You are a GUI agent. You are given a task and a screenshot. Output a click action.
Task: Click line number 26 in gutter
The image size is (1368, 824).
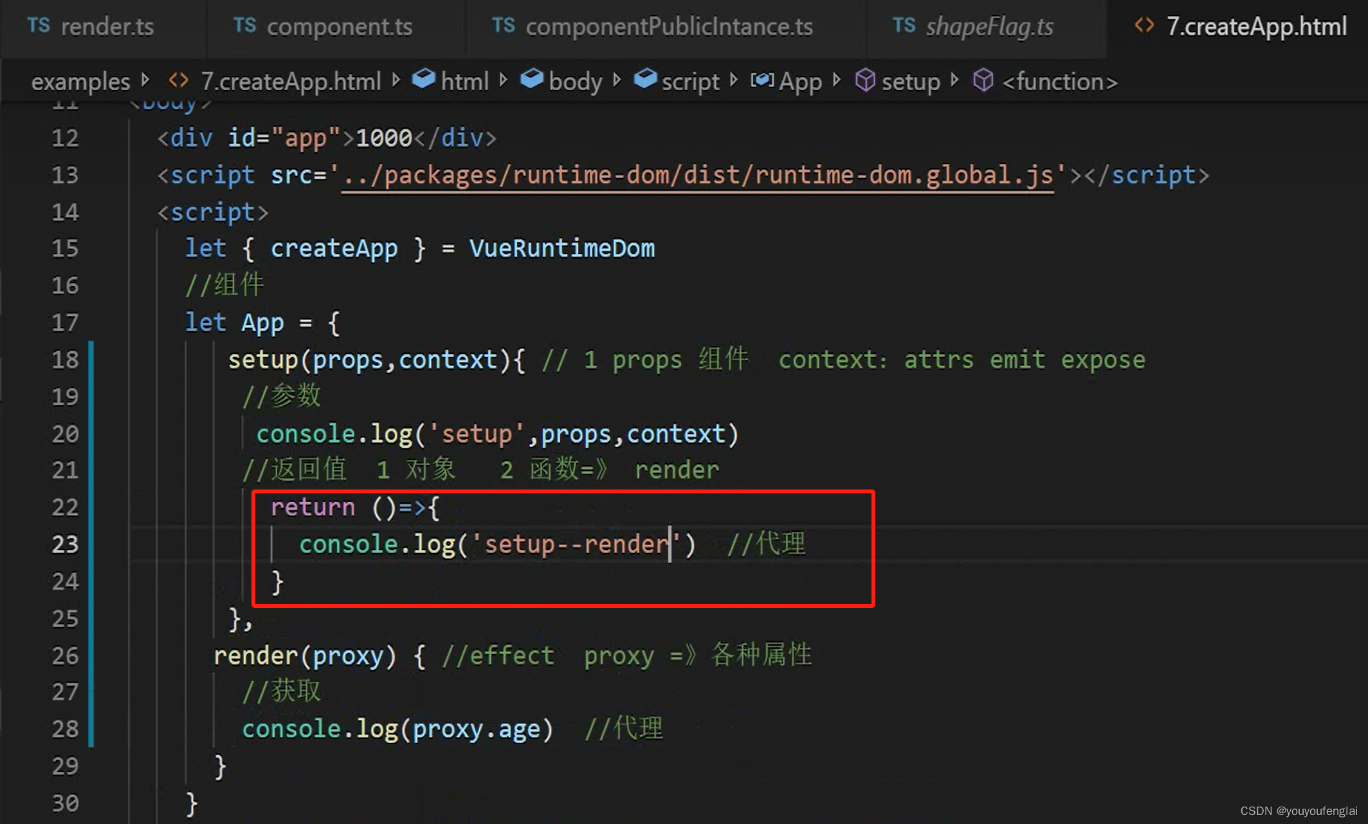[65, 655]
